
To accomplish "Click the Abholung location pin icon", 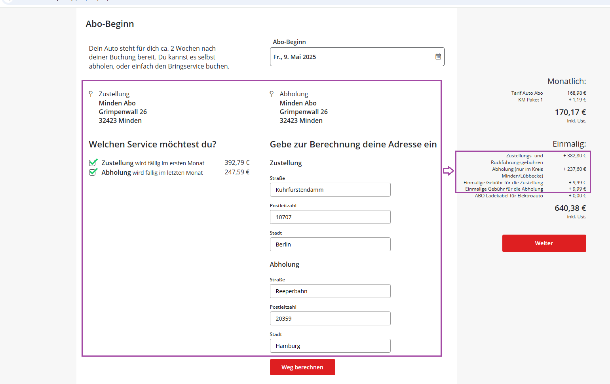I will tap(272, 94).
